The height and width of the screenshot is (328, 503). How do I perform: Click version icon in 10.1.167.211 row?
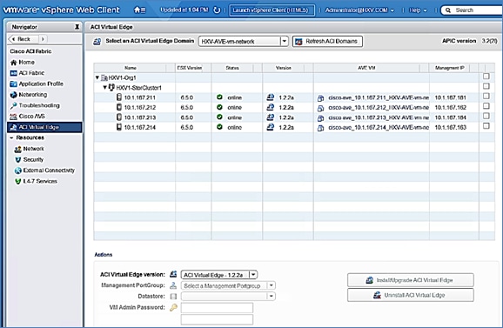[x=271, y=97]
